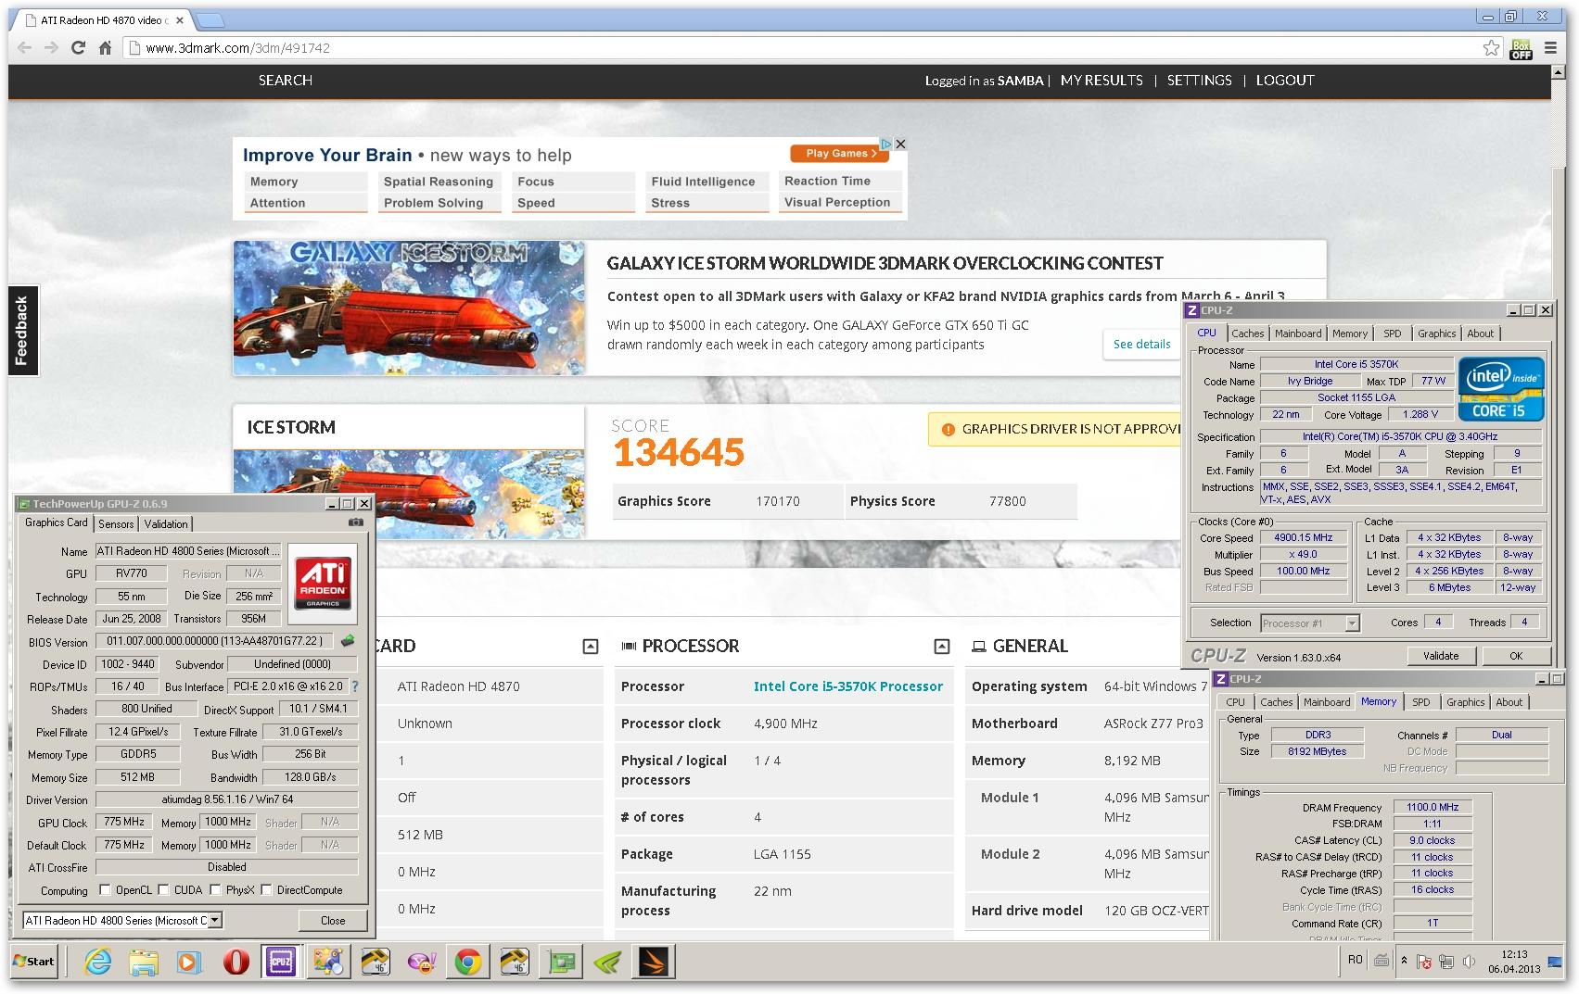Image resolution: width=1579 pixels, height=994 pixels.
Task: Save BIOS with the GPU-Z chip icon
Action: (x=348, y=641)
